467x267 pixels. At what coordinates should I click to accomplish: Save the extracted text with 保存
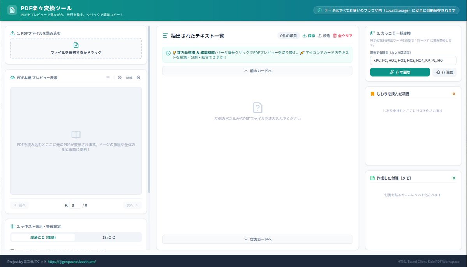point(309,36)
